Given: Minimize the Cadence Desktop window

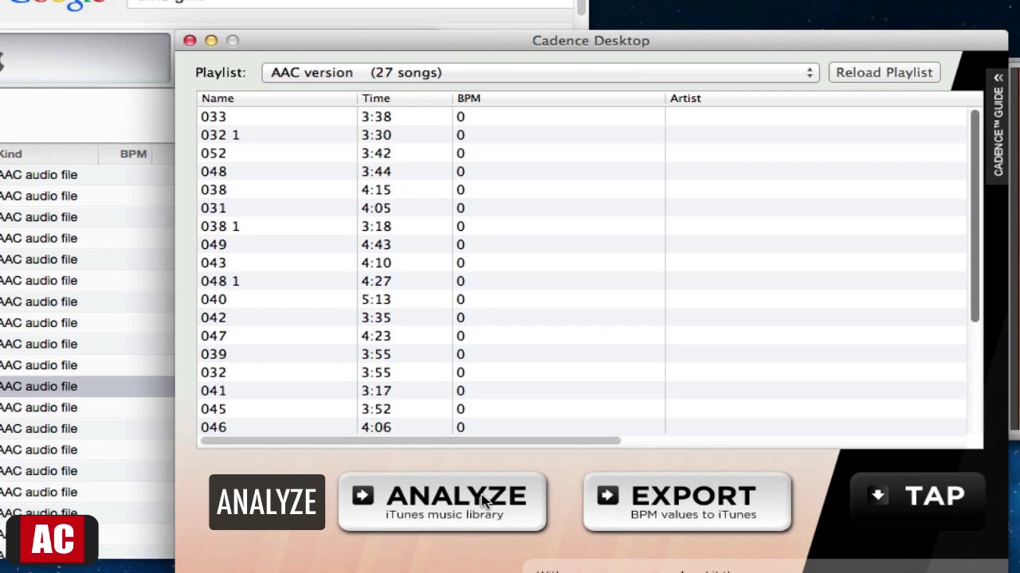Looking at the screenshot, I should 211,41.
